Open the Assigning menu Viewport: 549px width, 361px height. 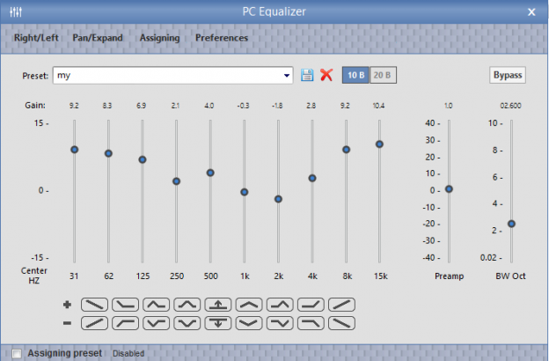tap(159, 38)
